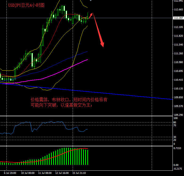
Task: Click the RSI level label 70
Action: [x=175, y=125]
